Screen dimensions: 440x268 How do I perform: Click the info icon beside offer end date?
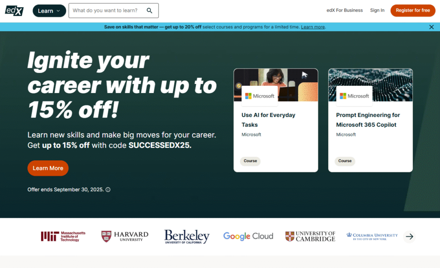[x=108, y=190]
